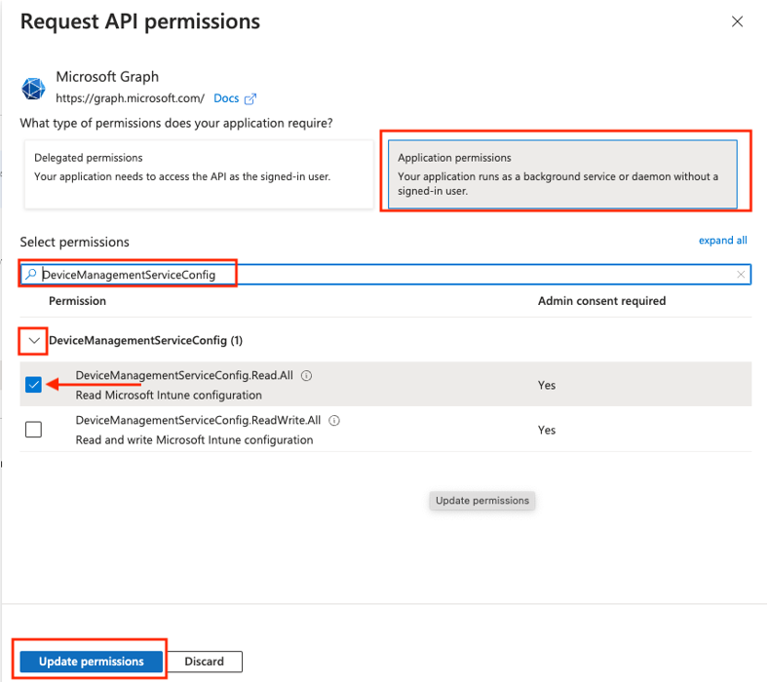The width and height of the screenshot is (770, 682).
Task: Click the permissions search input field
Action: [x=390, y=276]
